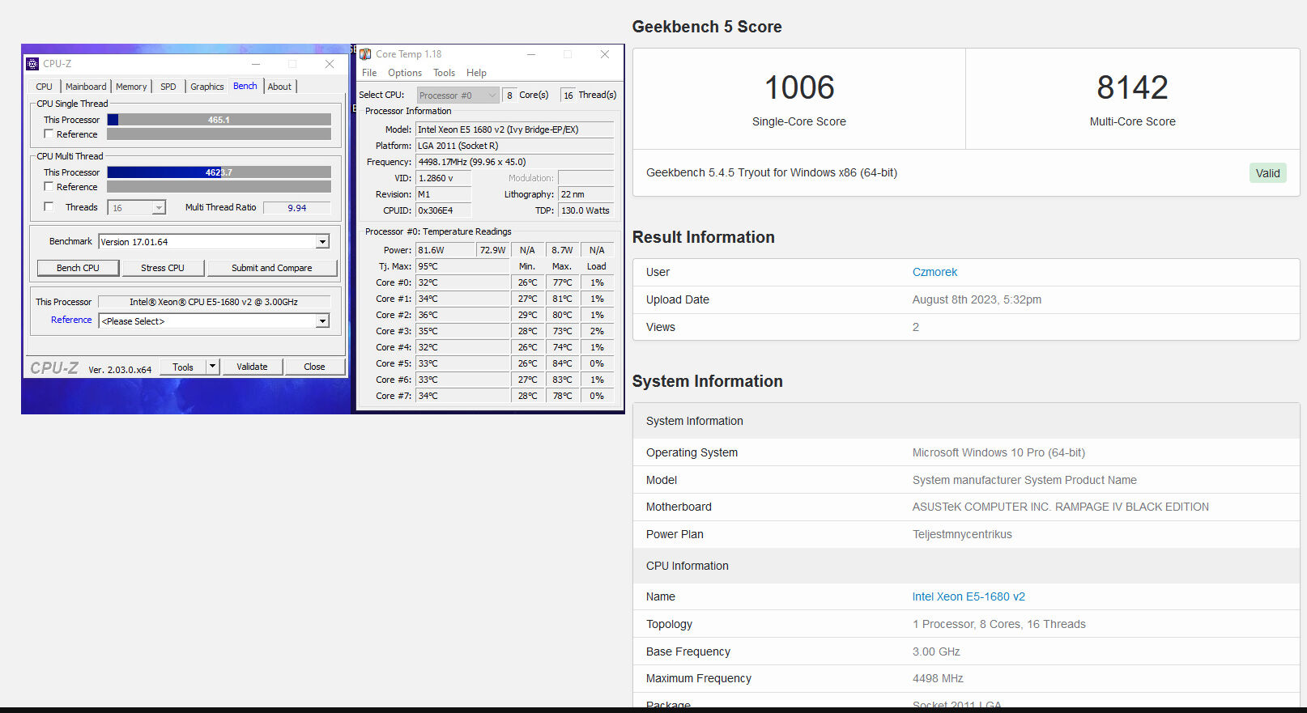The height and width of the screenshot is (713, 1307).
Task: Click the Bench CPU button
Action: (79, 268)
